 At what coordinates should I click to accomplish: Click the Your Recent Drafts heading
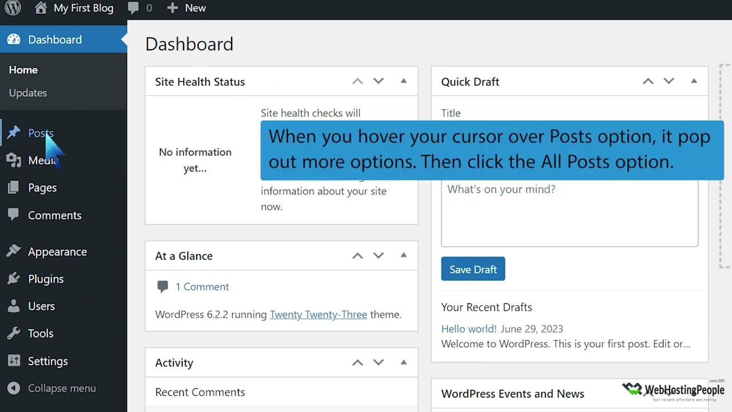click(x=487, y=307)
